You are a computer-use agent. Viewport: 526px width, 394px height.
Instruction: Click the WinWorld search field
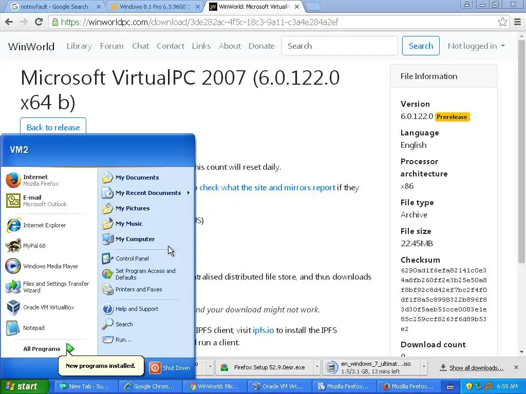point(339,46)
